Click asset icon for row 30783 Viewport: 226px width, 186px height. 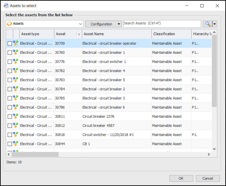coord(16,80)
